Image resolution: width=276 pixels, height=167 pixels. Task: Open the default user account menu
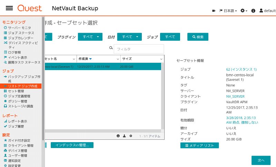click(x=268, y=11)
